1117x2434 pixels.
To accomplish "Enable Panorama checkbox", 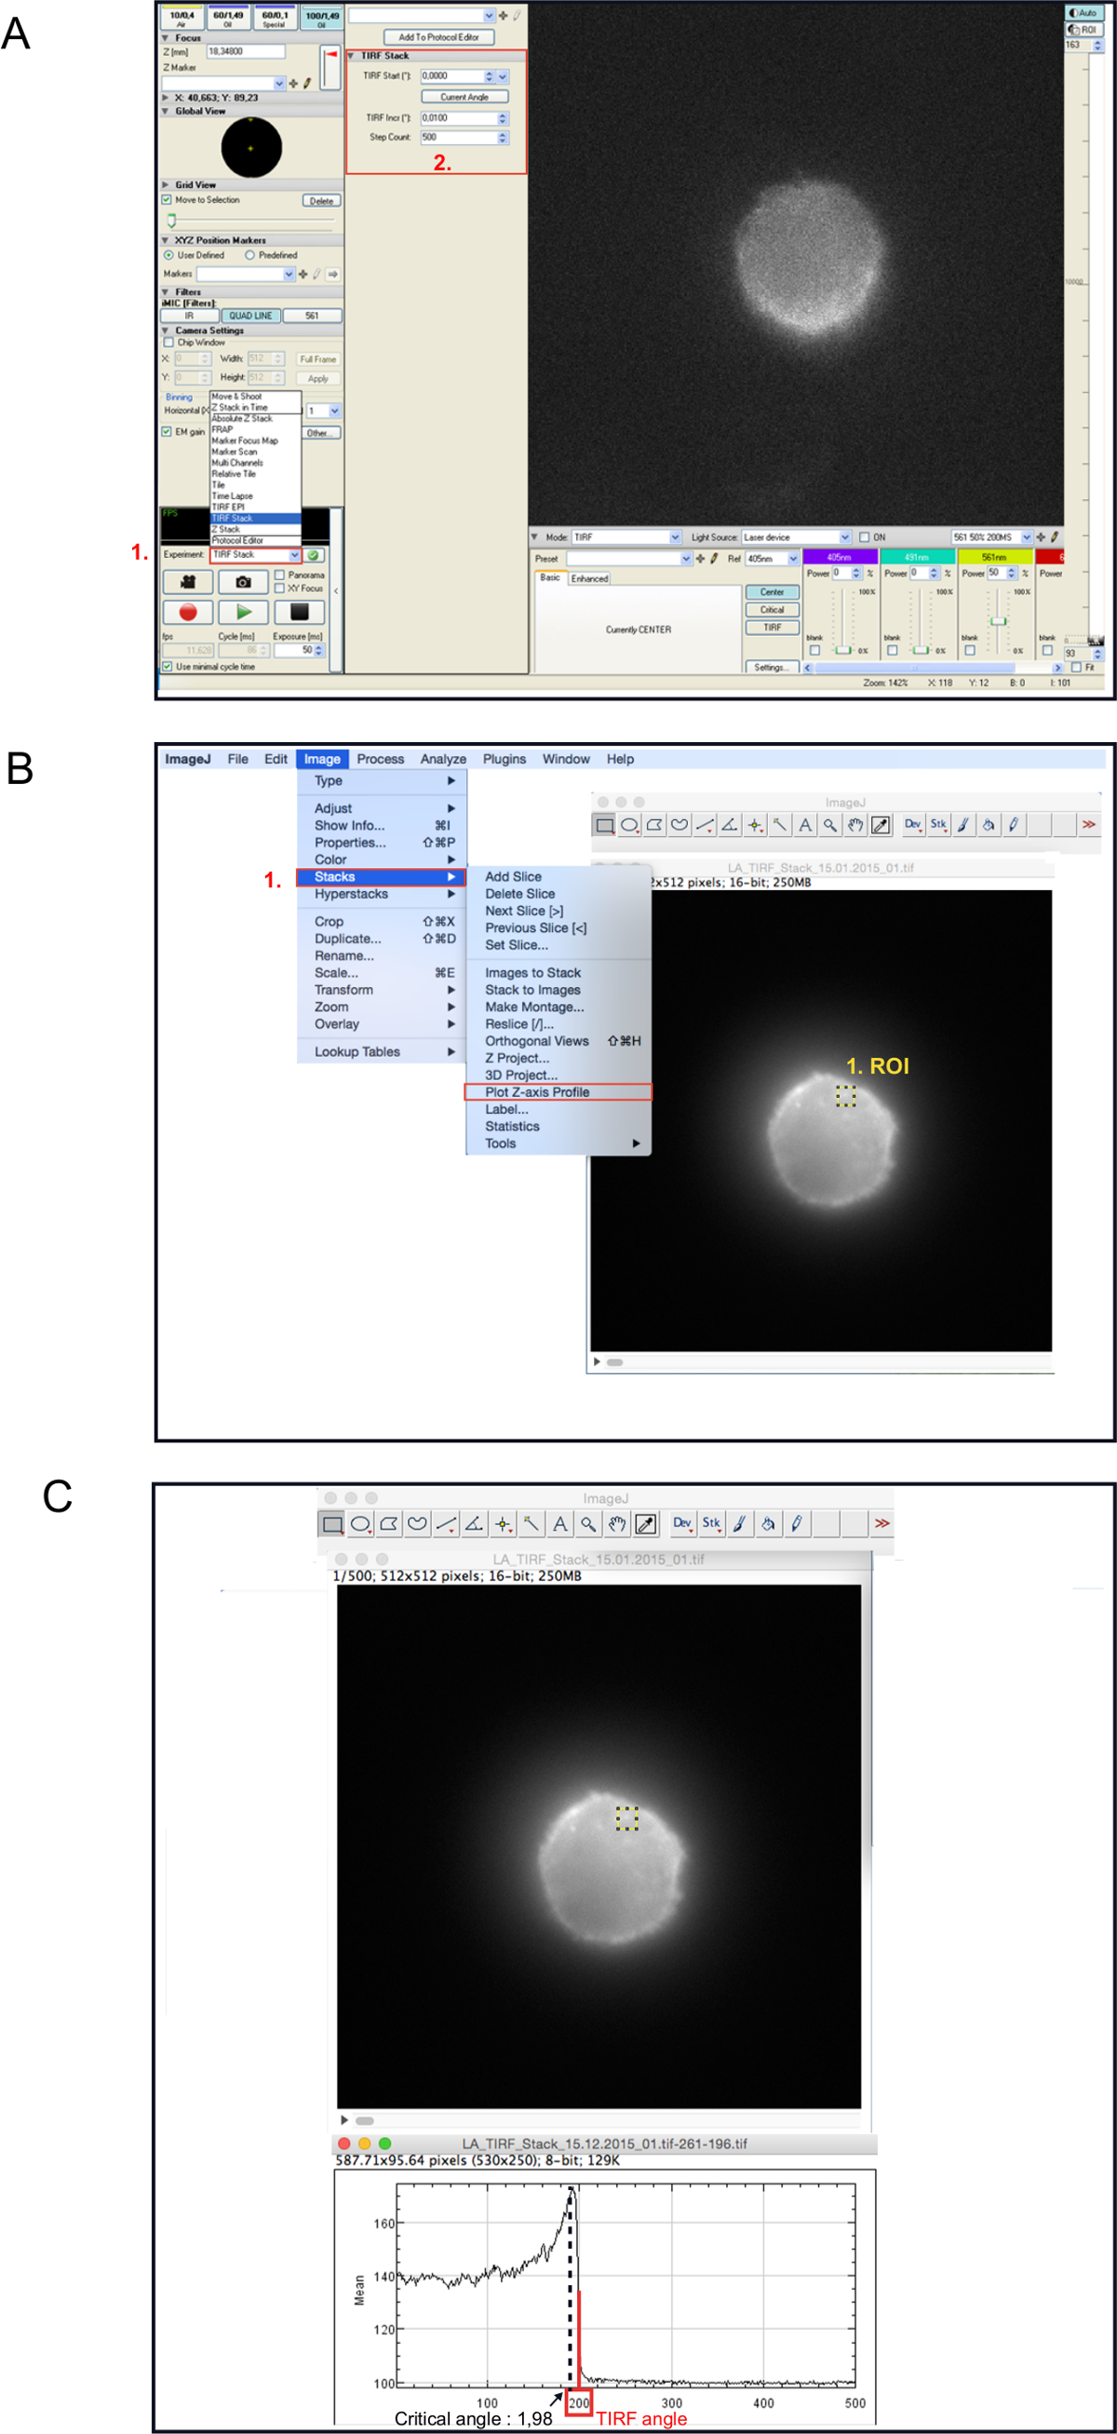I will coord(279,575).
